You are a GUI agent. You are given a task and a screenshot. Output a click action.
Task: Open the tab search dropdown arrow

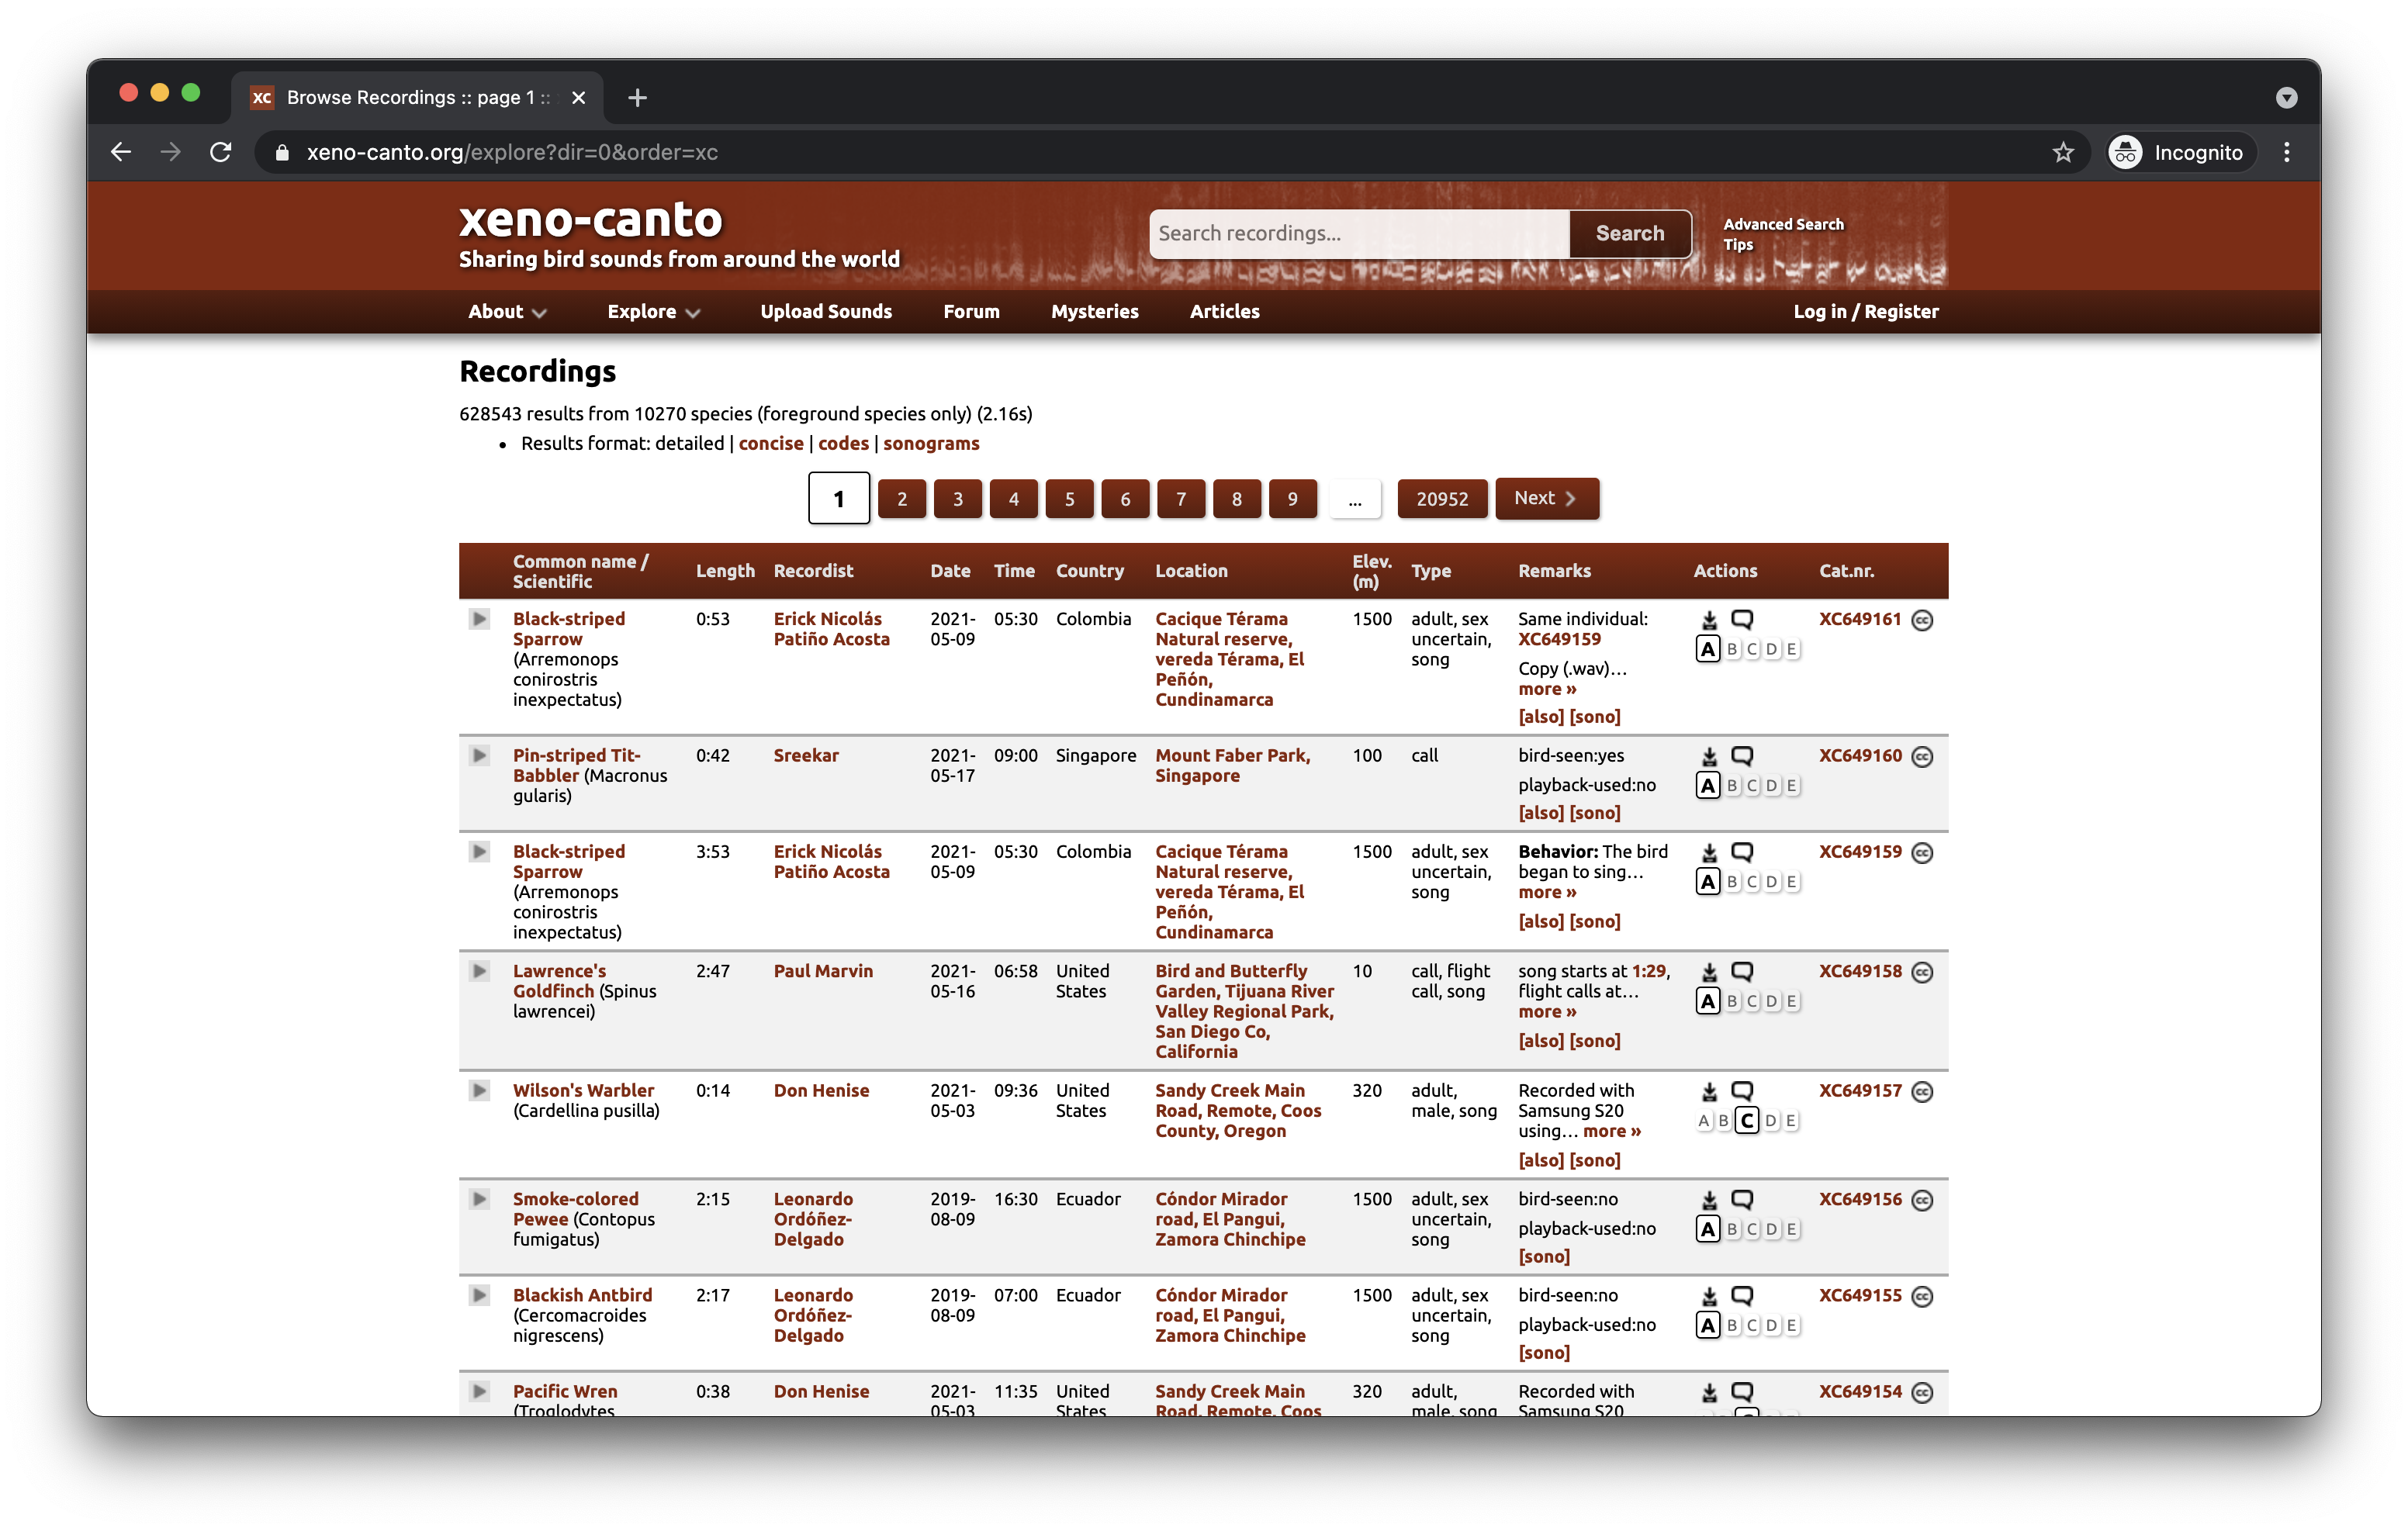(2286, 97)
